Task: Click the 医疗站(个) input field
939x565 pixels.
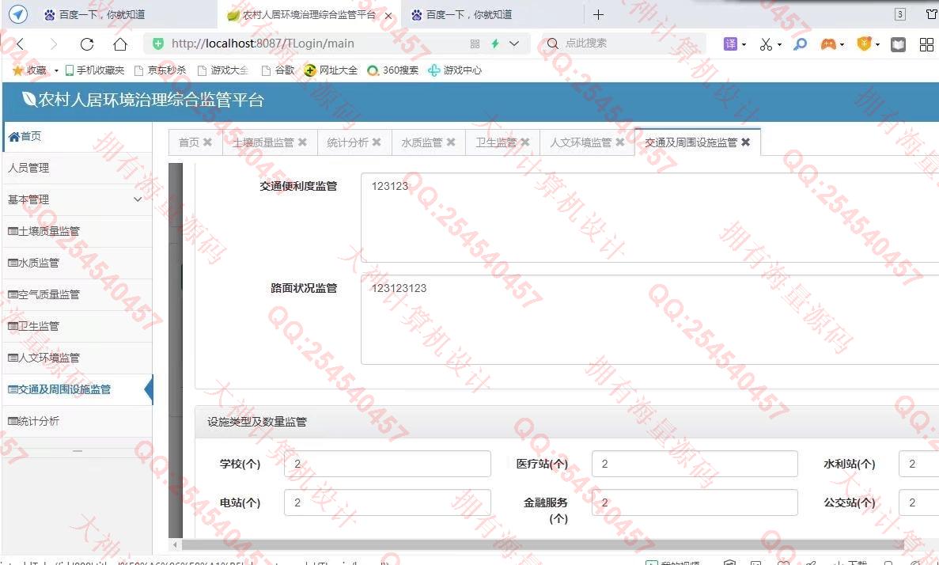Action: coord(695,464)
